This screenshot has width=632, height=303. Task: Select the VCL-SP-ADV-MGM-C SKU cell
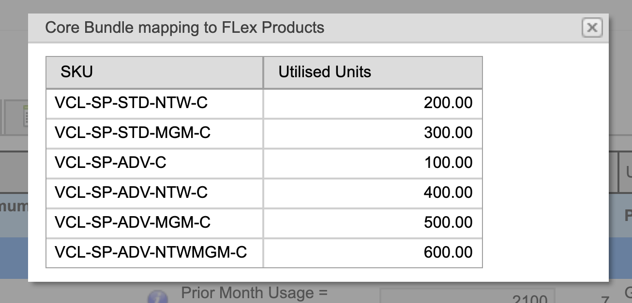click(133, 222)
